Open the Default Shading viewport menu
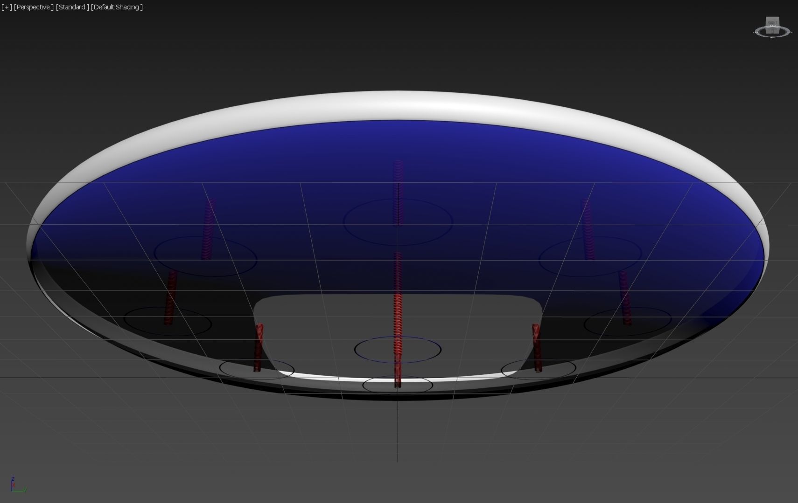The width and height of the screenshot is (798, 503). (x=117, y=7)
